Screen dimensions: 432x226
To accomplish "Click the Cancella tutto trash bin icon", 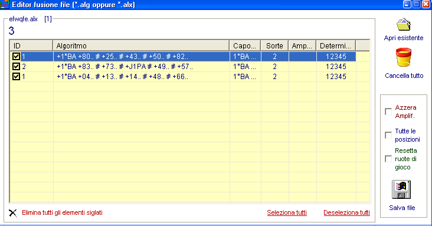I will (x=404, y=57).
